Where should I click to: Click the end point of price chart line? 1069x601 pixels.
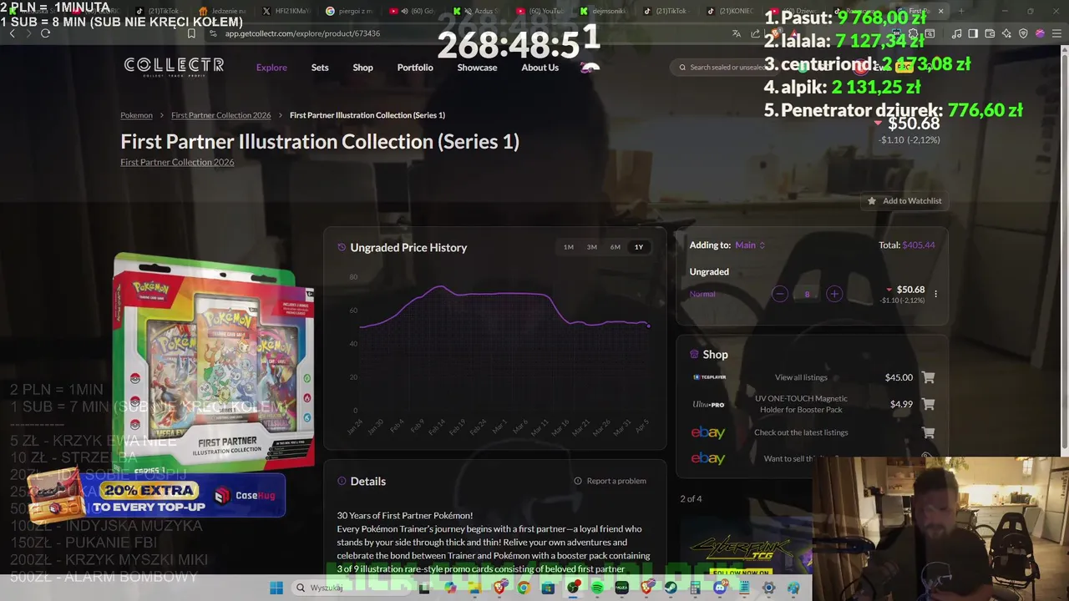648,325
